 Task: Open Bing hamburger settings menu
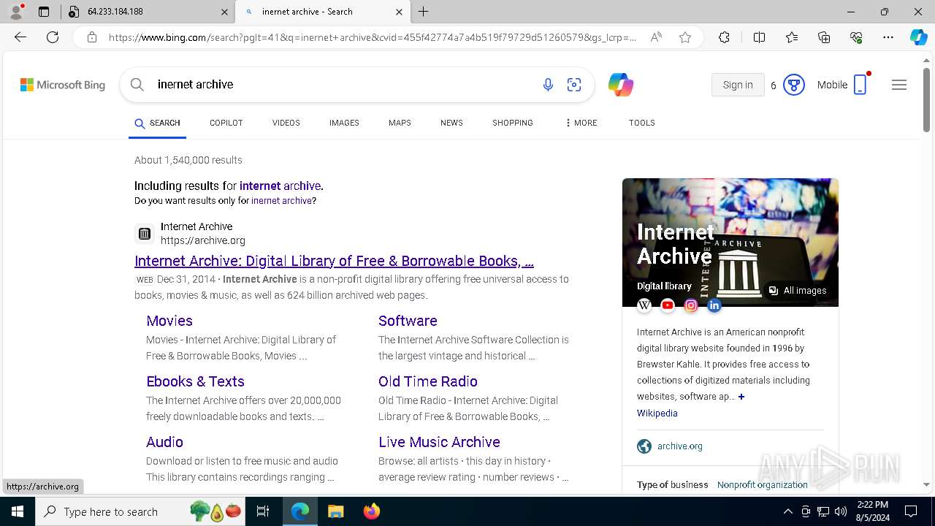899,85
